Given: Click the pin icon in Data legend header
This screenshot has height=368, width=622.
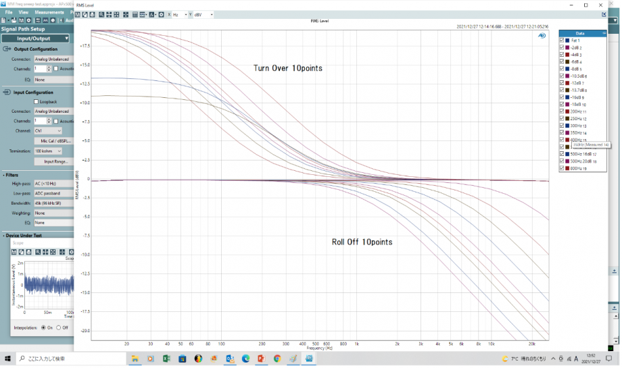Looking at the screenshot, I should (x=604, y=33).
